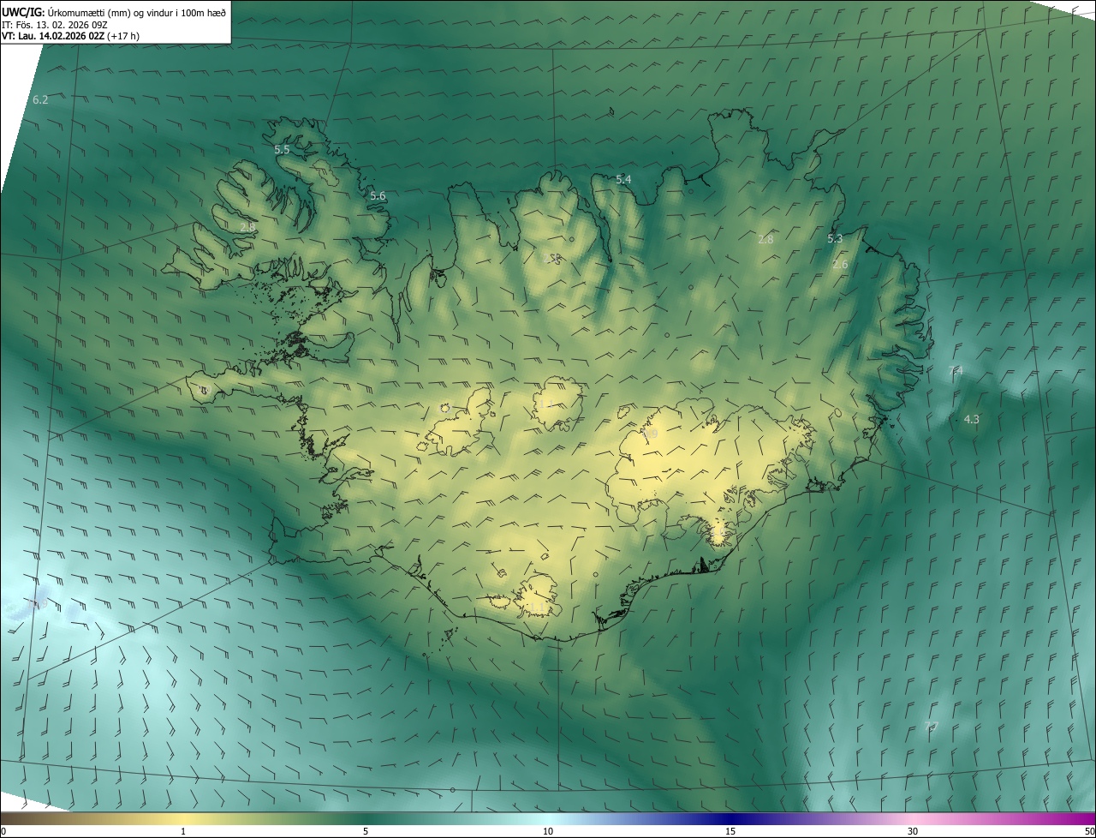The width and height of the screenshot is (1096, 838).
Task: Click the 5.5 value label on the map
Action: 282,149
